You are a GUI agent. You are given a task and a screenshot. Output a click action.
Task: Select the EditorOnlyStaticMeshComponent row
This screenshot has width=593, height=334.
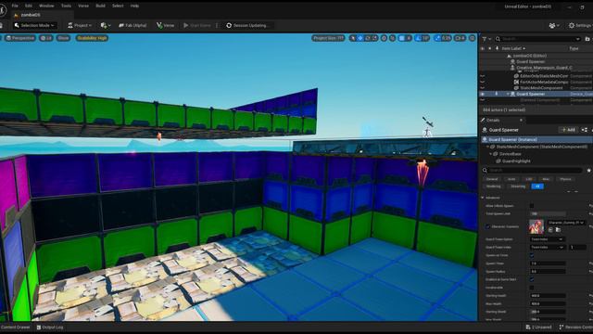(x=544, y=76)
